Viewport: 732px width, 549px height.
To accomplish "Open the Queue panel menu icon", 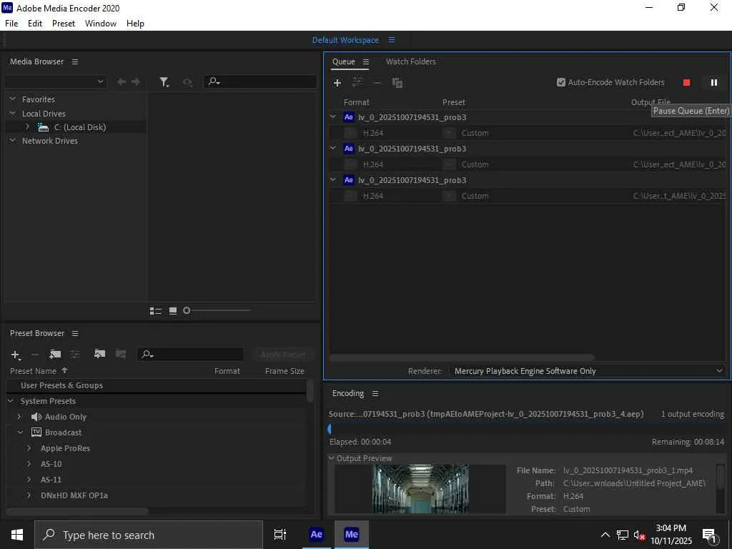I will [x=366, y=61].
